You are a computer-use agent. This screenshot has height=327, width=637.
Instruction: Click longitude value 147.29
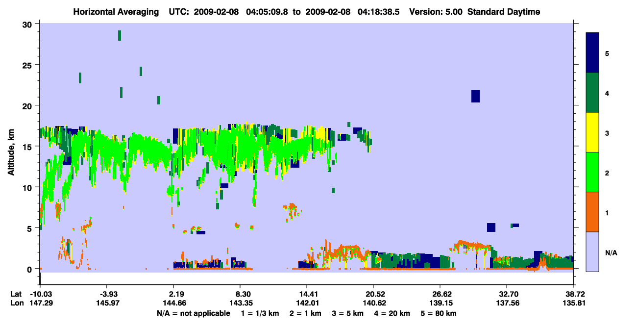(40, 303)
